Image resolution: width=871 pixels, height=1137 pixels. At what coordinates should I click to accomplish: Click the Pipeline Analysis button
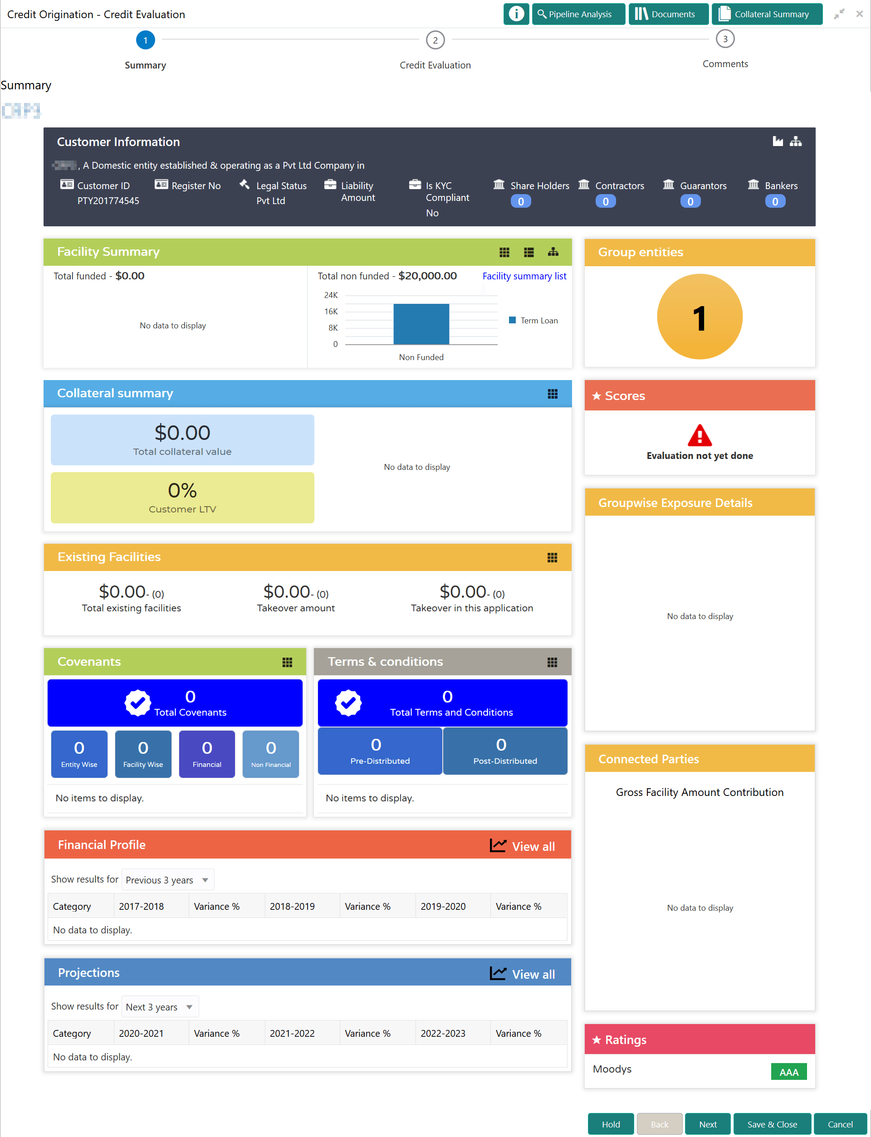tap(578, 14)
